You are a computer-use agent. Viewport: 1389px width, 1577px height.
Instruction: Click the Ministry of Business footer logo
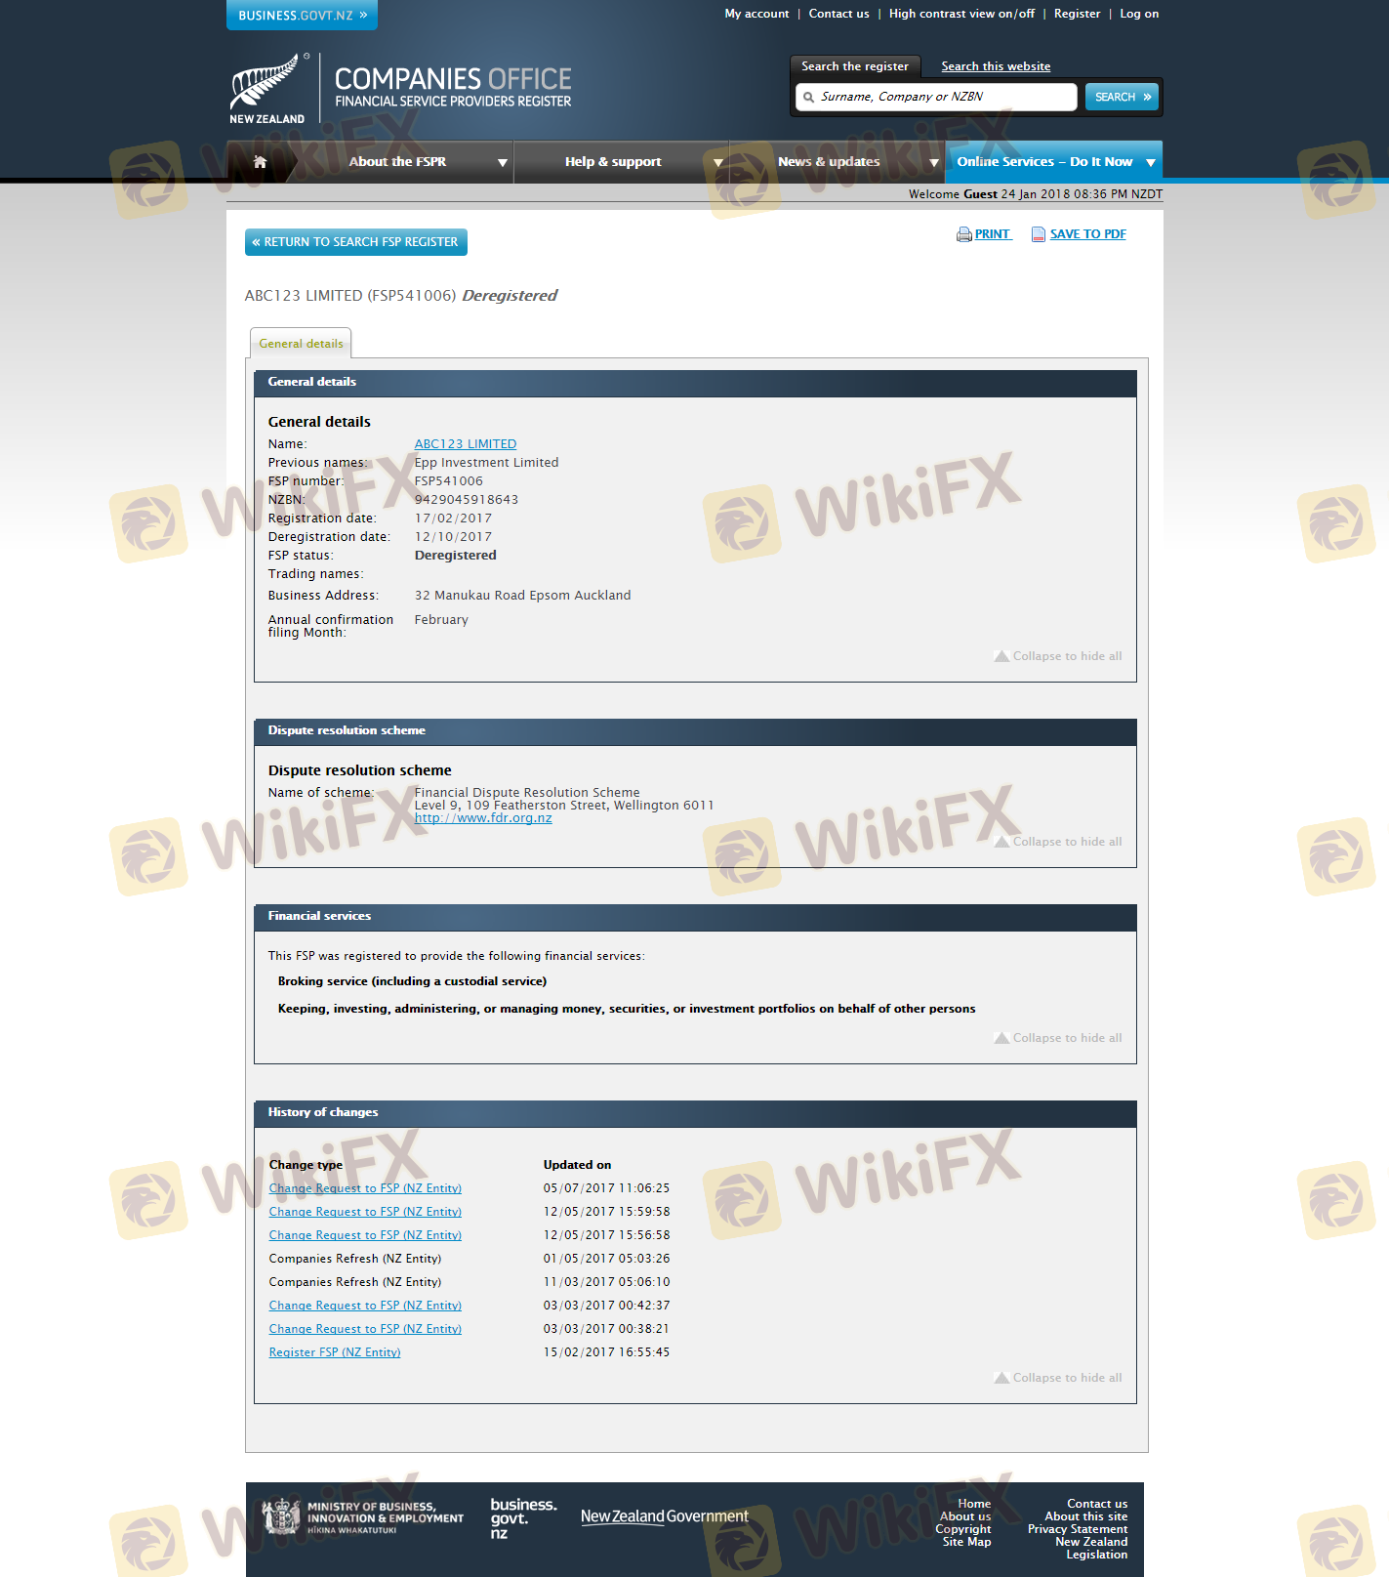pyautogui.click(x=363, y=1517)
